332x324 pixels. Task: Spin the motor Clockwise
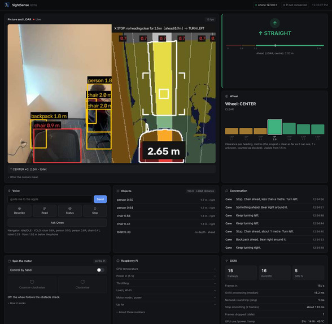click(82, 284)
